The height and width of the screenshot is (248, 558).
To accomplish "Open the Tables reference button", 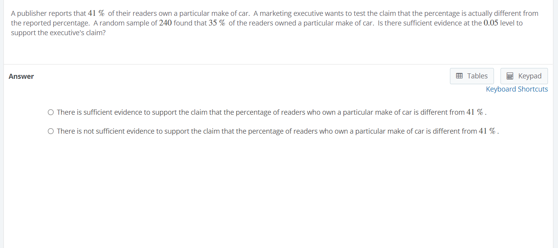I will pyautogui.click(x=472, y=76).
